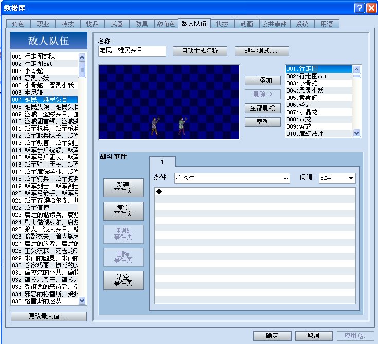
Task: Click 新建事件页 button
Action: tap(123, 188)
